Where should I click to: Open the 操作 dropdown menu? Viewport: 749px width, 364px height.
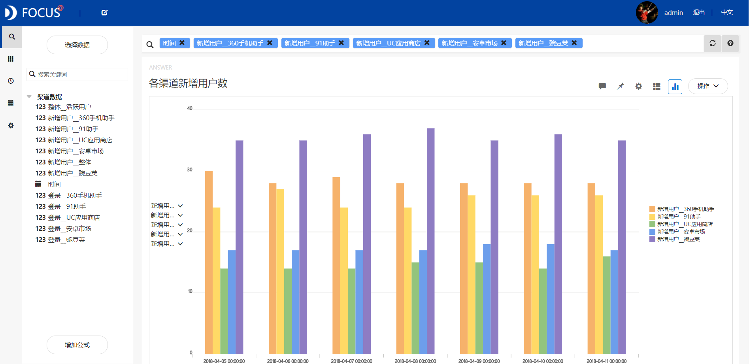[707, 86]
